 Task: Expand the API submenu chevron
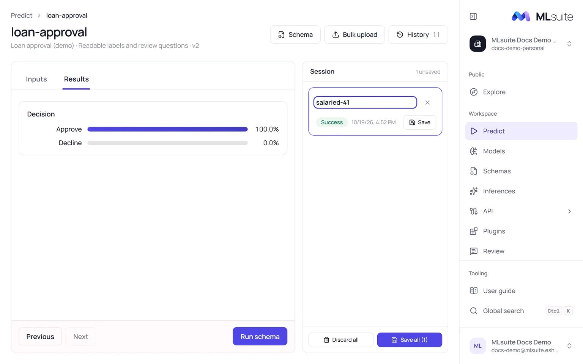pos(569,211)
